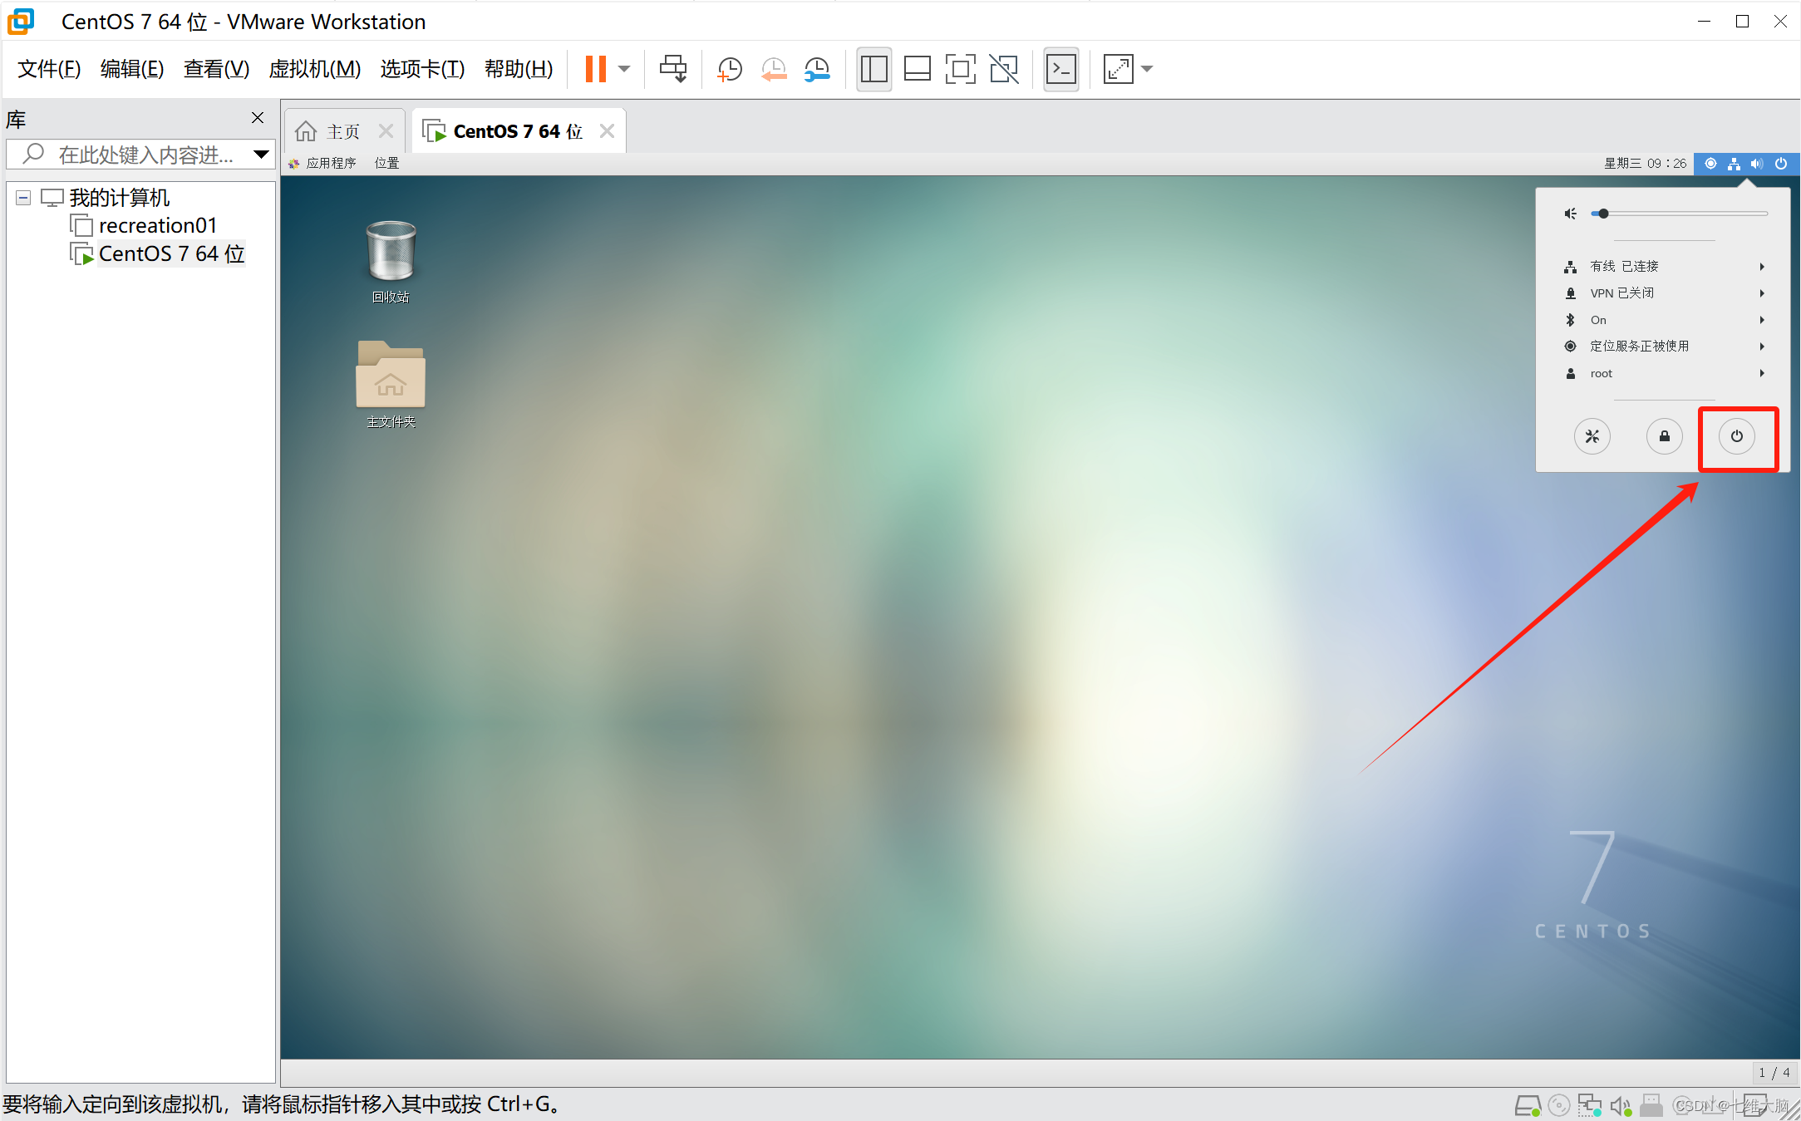Image resolution: width=1801 pixels, height=1121 pixels.
Task: Click the settings/tools icon in system menu
Action: click(x=1593, y=436)
